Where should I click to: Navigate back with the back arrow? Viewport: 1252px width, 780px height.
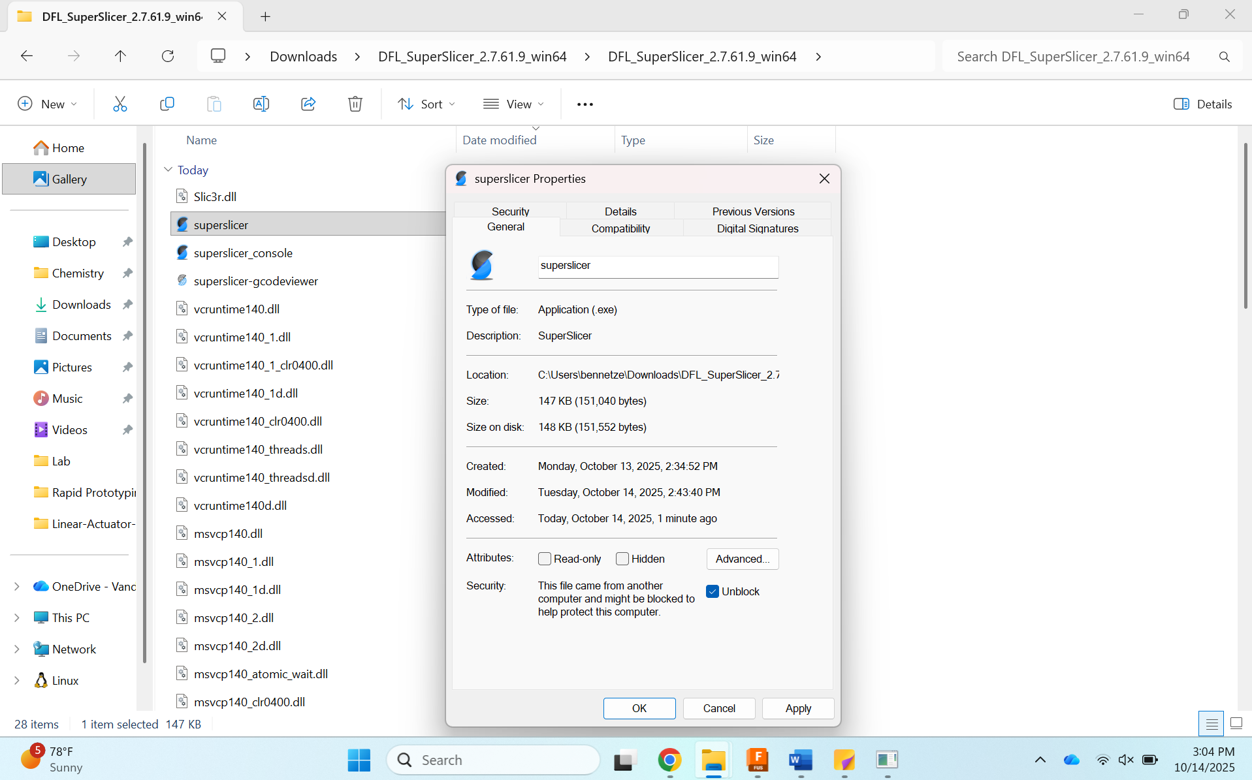[x=27, y=56]
